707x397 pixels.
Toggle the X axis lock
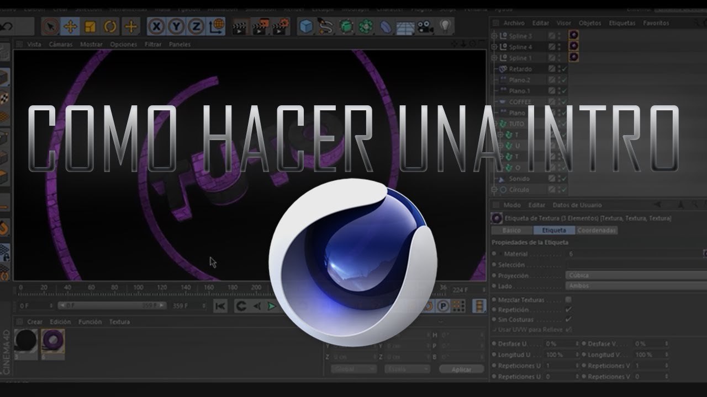point(157,26)
